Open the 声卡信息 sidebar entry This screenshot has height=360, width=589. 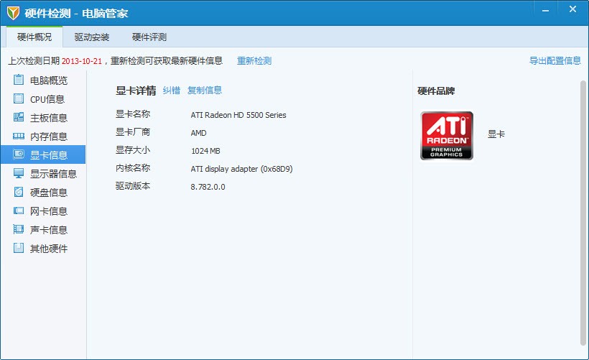click(x=48, y=230)
